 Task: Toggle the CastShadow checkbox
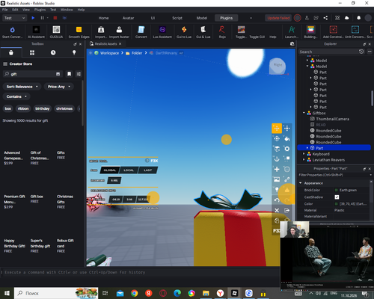click(x=337, y=197)
